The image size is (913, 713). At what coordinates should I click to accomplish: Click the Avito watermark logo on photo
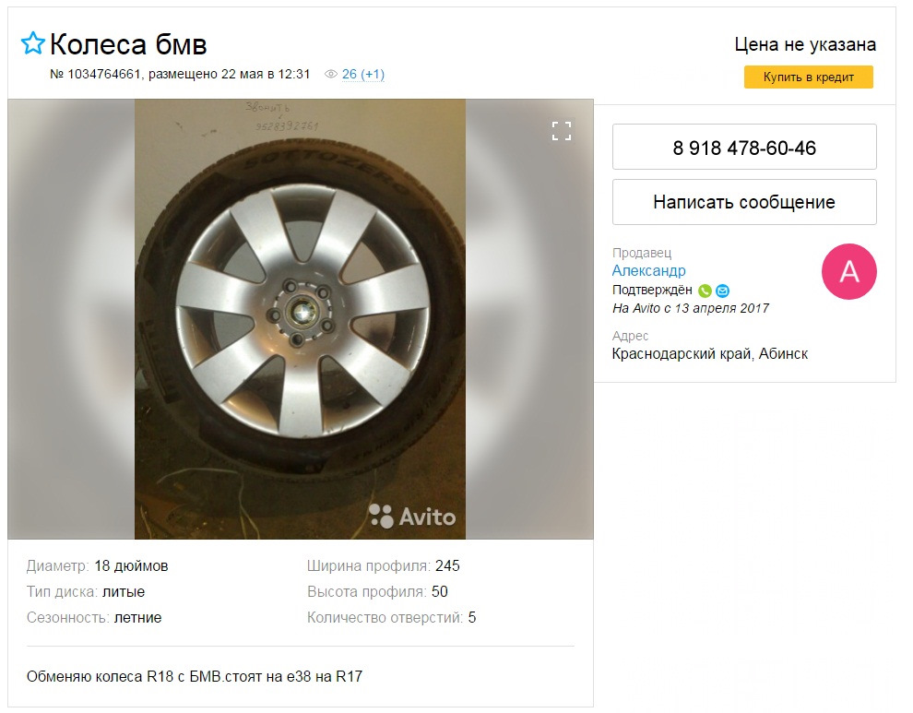tap(412, 516)
